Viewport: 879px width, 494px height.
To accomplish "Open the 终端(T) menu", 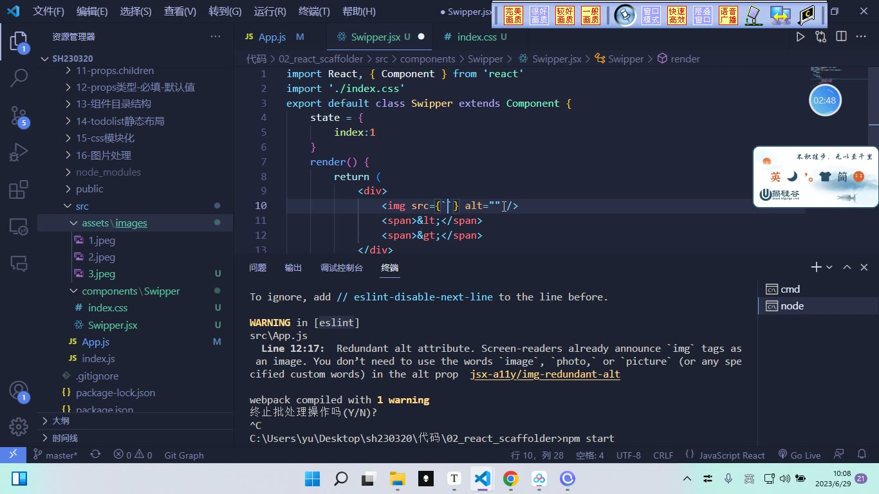I will 314,11.
